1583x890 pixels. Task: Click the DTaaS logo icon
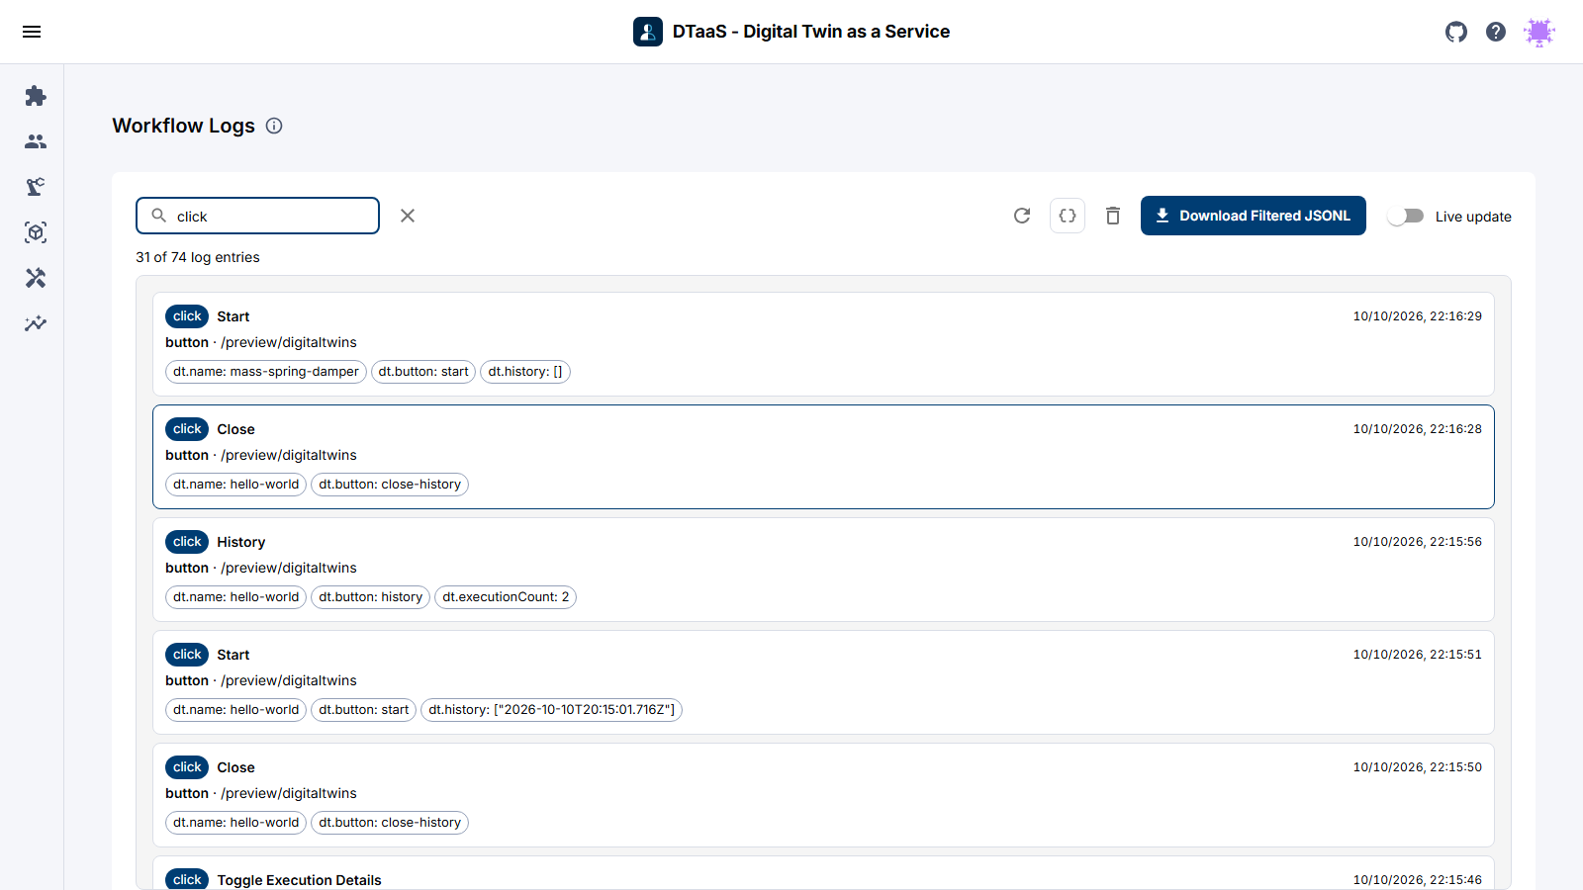648,32
